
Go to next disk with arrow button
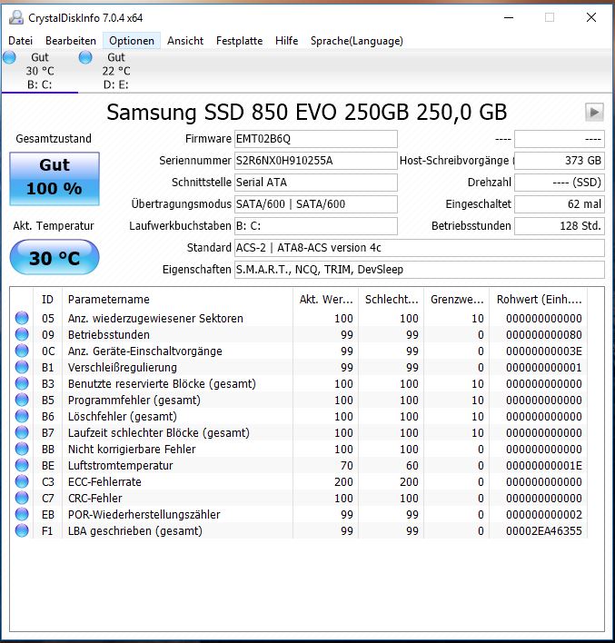click(594, 112)
